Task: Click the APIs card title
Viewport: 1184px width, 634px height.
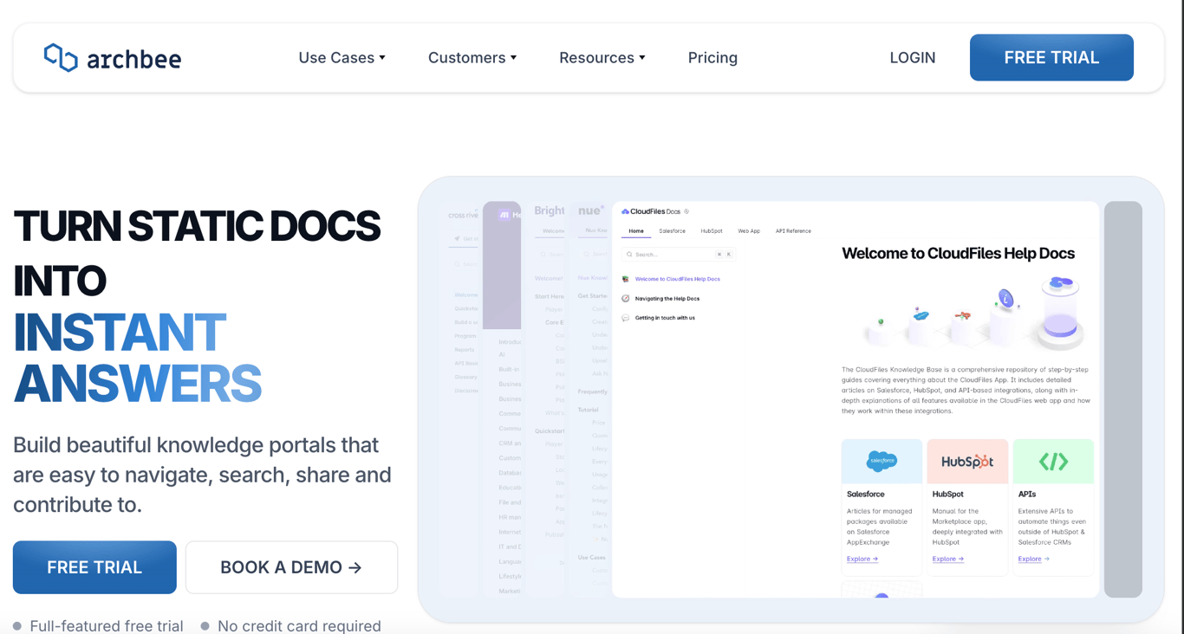Action: 1027,495
